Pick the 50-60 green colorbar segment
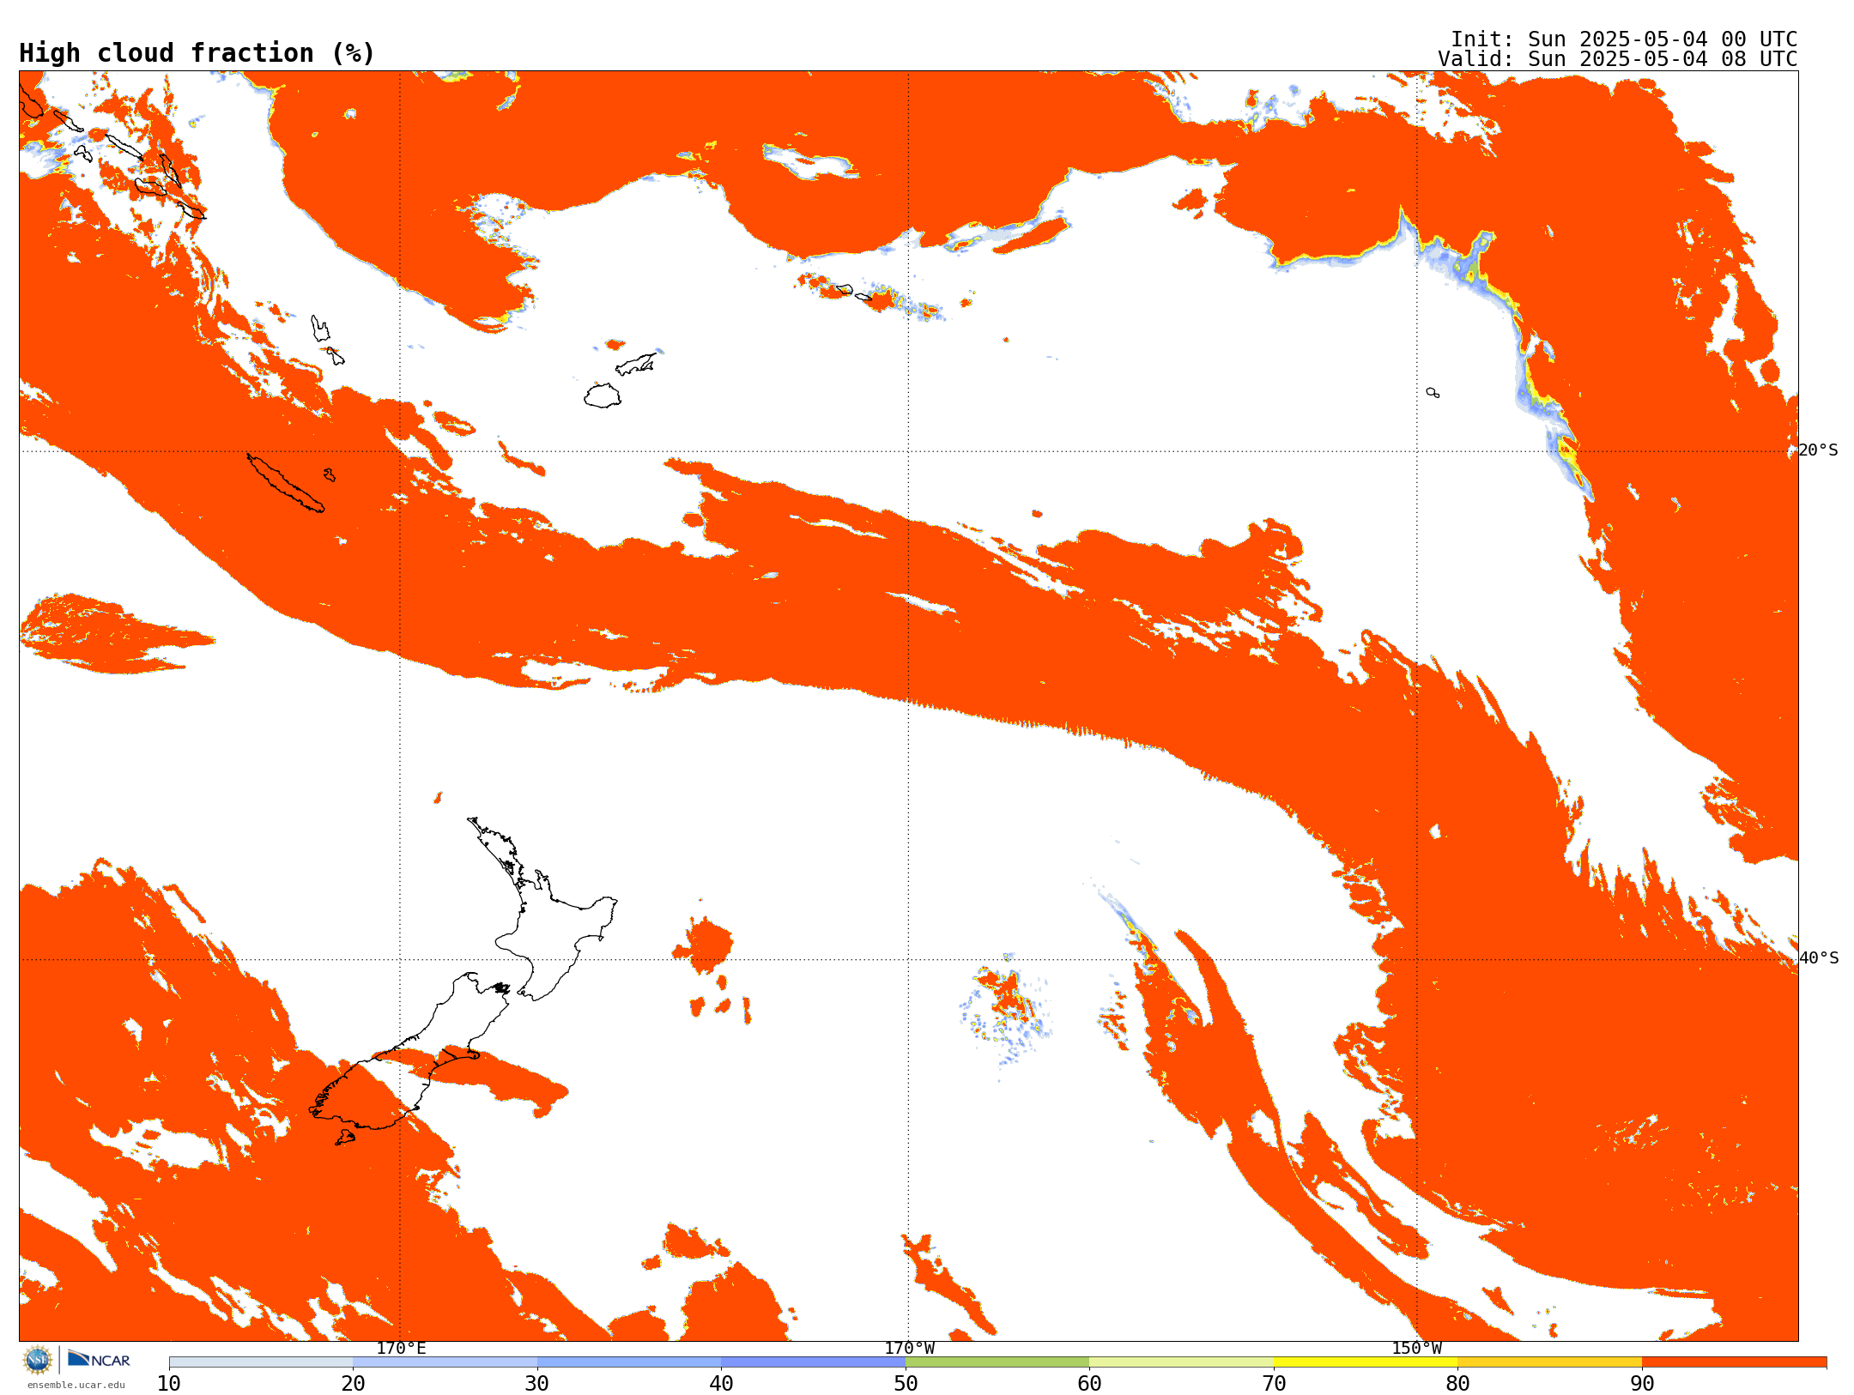The image size is (1854, 1395). pyautogui.click(x=997, y=1362)
